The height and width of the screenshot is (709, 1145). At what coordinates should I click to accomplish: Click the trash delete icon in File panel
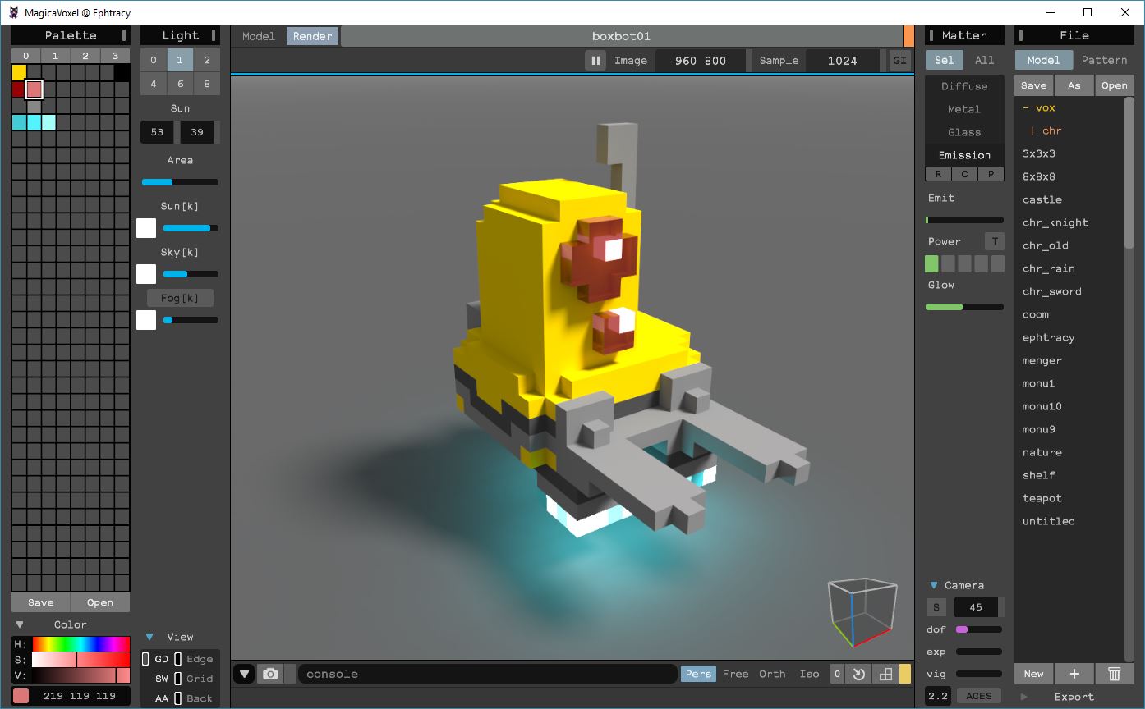(x=1115, y=674)
